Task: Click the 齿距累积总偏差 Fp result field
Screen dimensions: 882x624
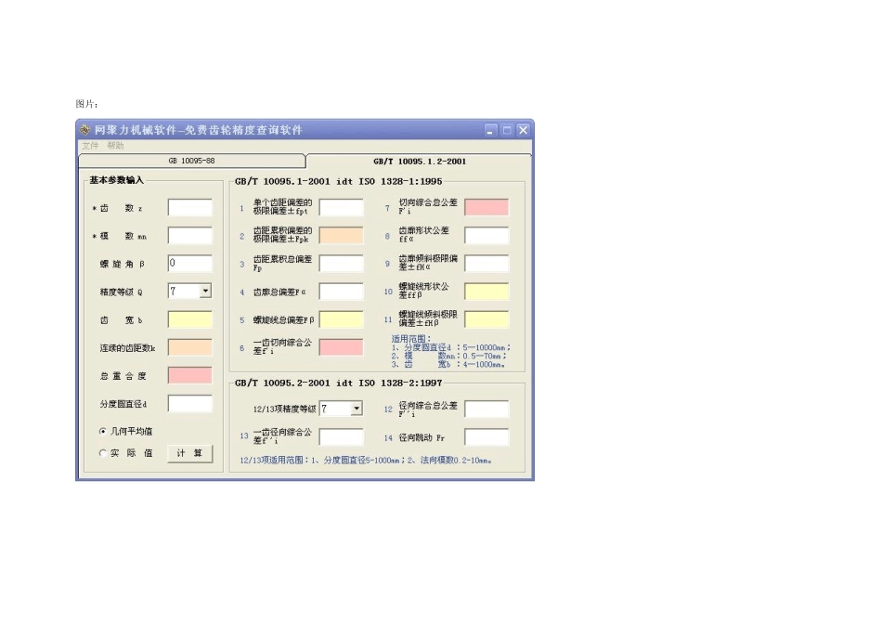Action: click(342, 264)
